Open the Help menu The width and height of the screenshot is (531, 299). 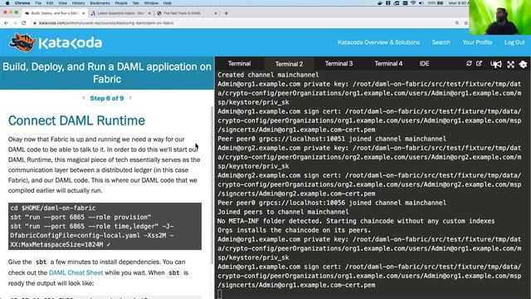pyautogui.click(x=168, y=3)
